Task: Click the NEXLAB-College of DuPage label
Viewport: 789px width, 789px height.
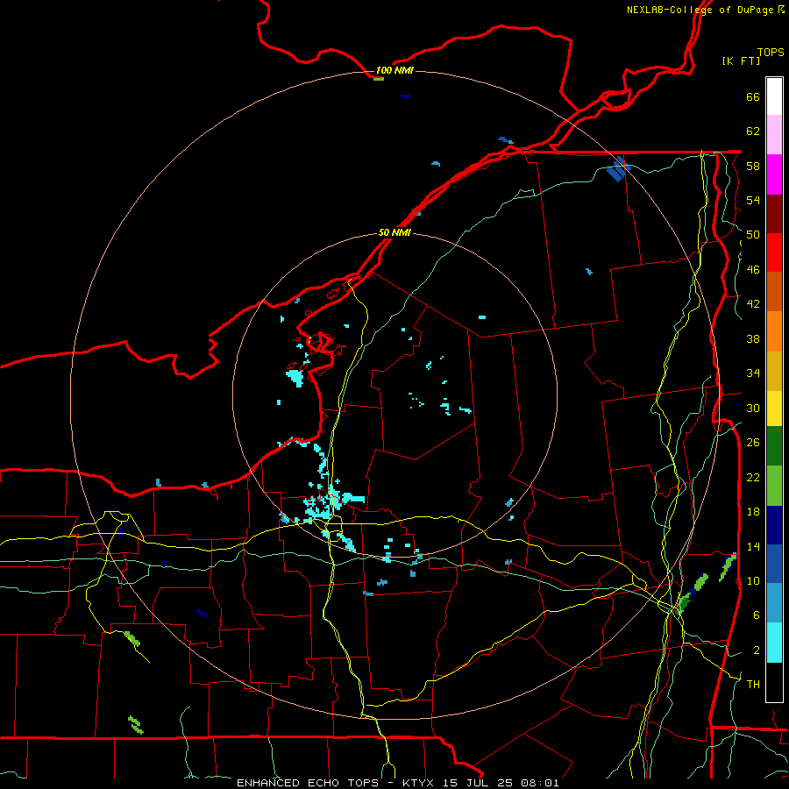Action: click(x=700, y=10)
